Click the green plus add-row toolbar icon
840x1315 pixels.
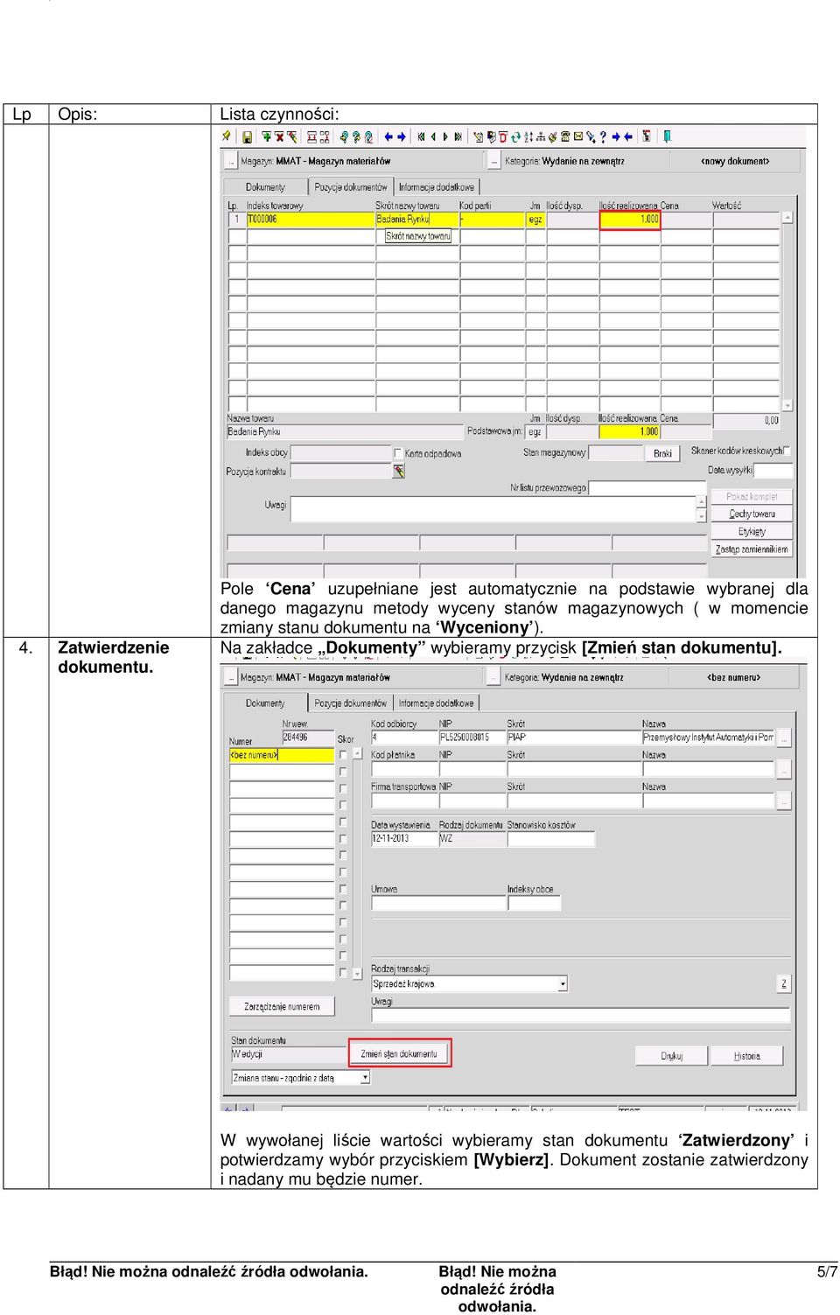pyautogui.click(x=267, y=136)
